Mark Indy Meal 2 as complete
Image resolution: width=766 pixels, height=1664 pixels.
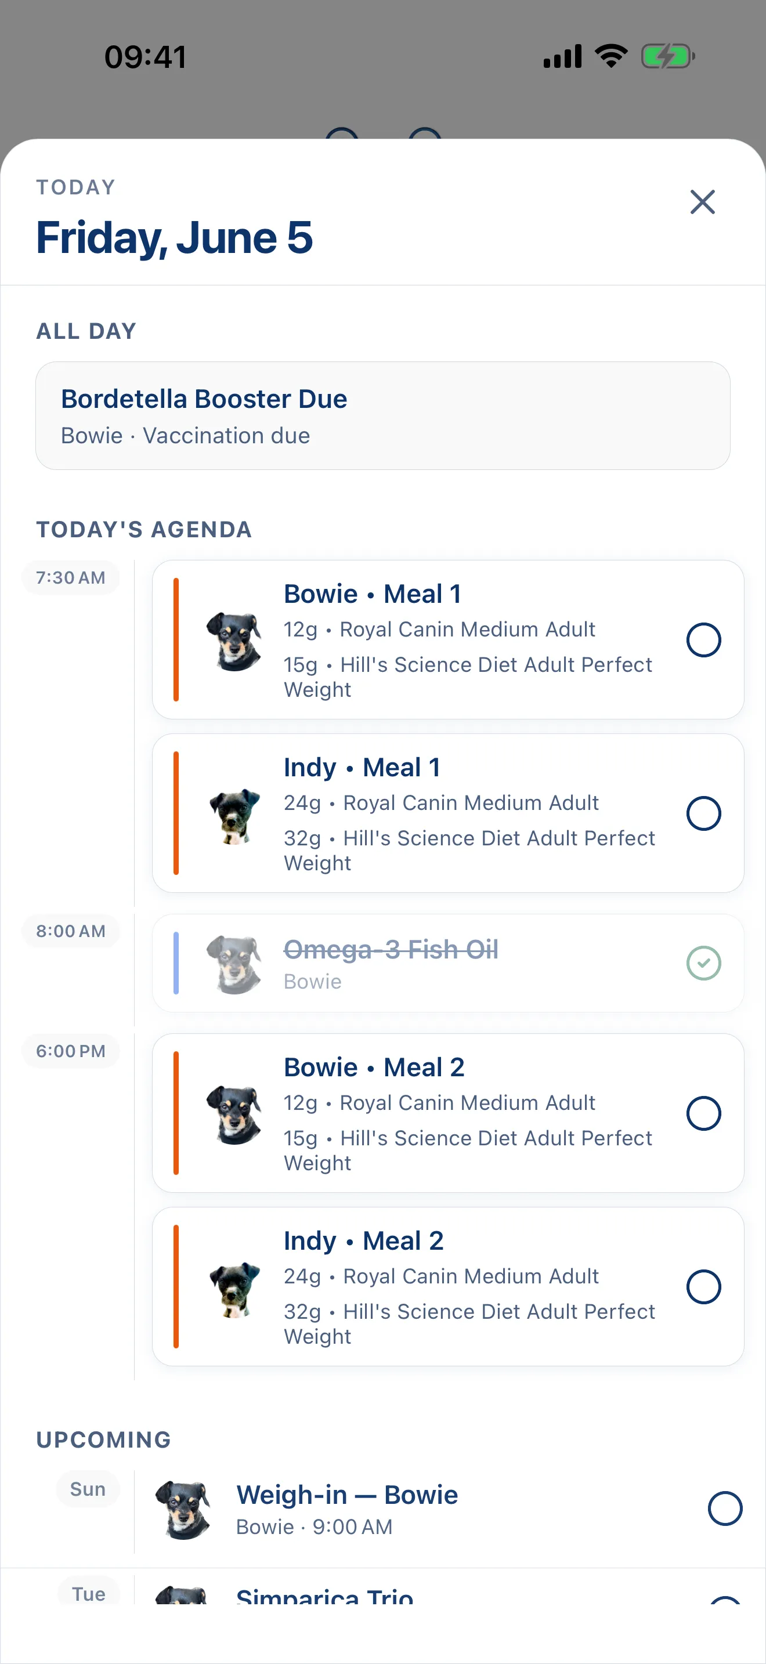(703, 1286)
